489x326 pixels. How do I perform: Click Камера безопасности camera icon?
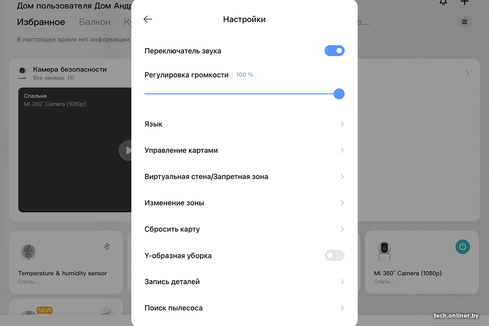click(22, 73)
